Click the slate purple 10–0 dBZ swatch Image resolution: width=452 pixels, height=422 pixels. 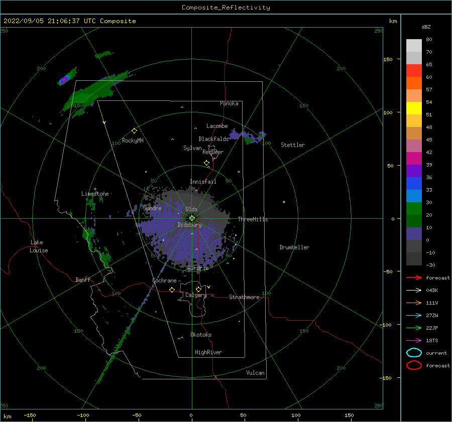[x=414, y=234]
